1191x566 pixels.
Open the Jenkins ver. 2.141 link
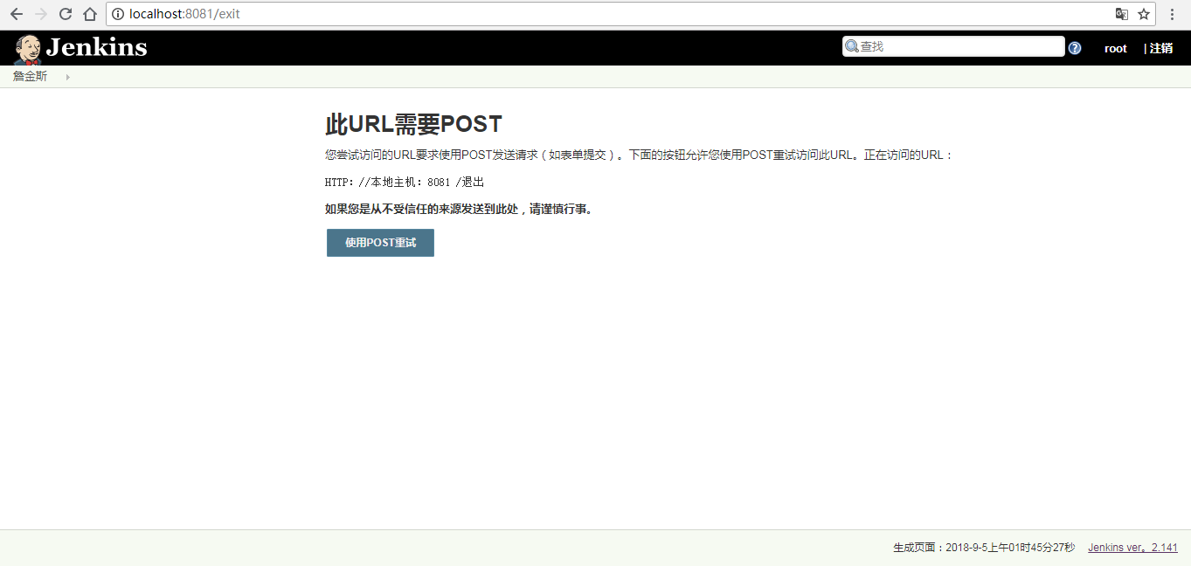(1132, 547)
